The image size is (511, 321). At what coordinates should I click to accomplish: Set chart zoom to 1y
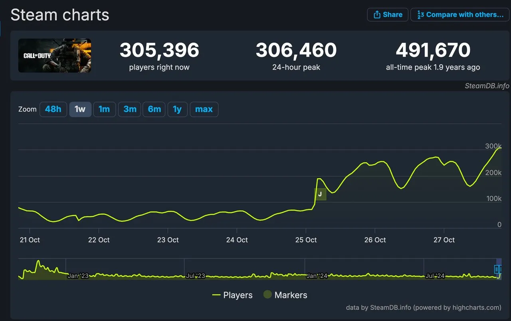(177, 109)
